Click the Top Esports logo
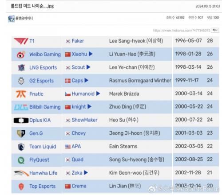The height and width of the screenshot is (195, 222). tap(21, 187)
